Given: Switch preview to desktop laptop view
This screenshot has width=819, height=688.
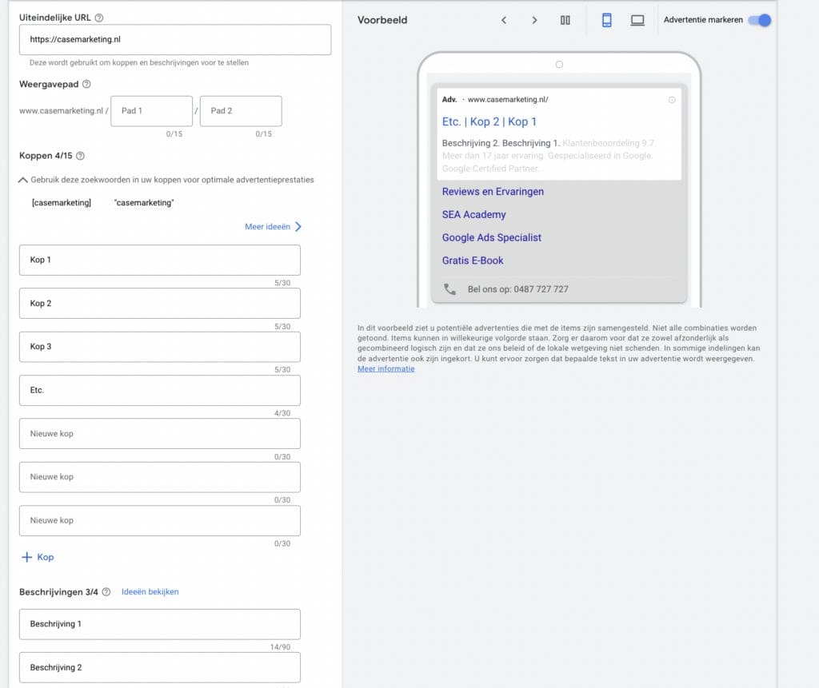Looking at the screenshot, I should pyautogui.click(x=637, y=20).
